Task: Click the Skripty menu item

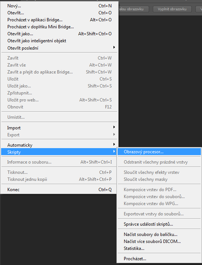Action: 59,152
